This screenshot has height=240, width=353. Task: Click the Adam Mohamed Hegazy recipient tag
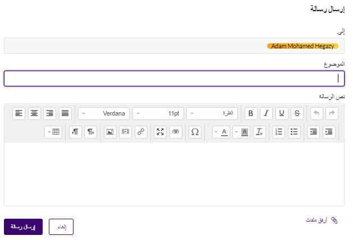point(302,46)
